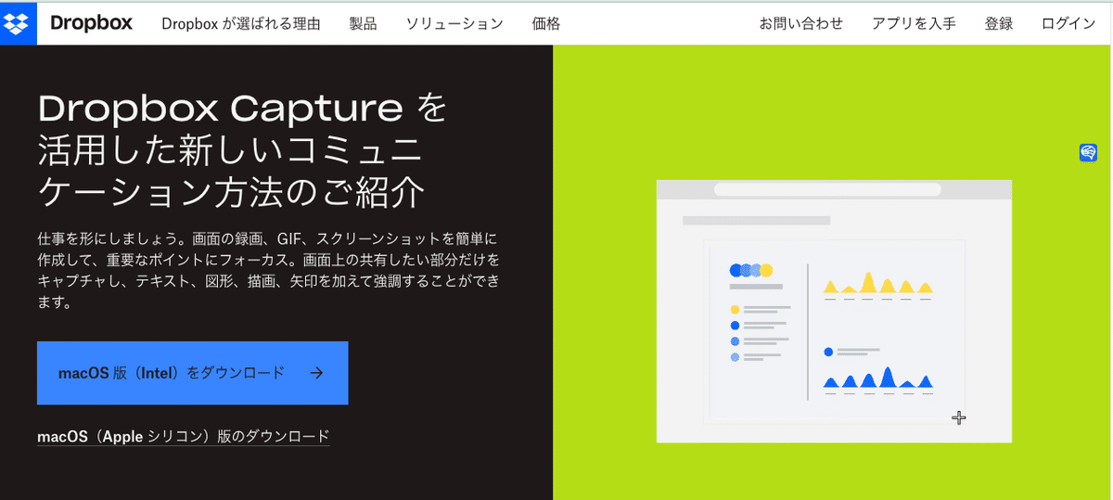
Task: Click the Dropbox Capture headline text
Action: click(x=243, y=151)
